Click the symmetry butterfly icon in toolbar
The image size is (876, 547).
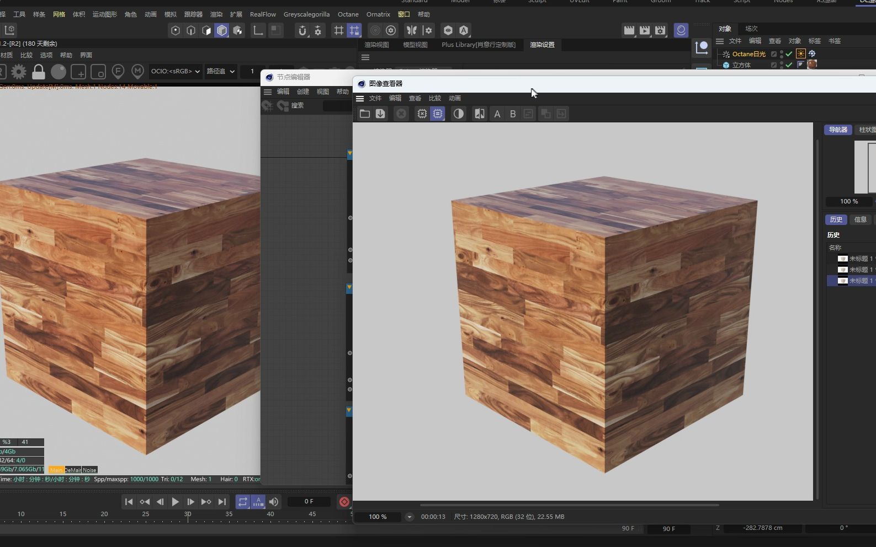point(412,30)
